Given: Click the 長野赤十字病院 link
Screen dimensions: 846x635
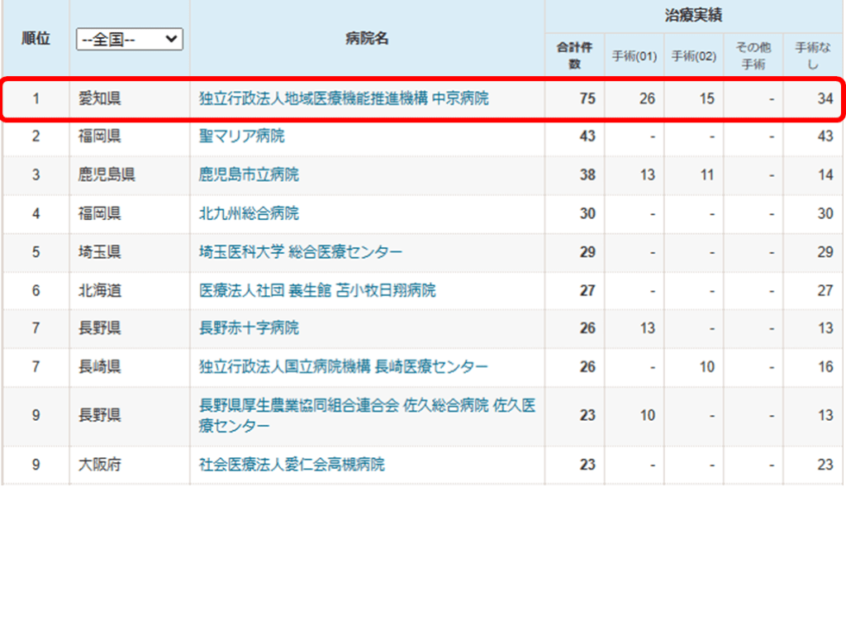Looking at the screenshot, I should coord(249,328).
